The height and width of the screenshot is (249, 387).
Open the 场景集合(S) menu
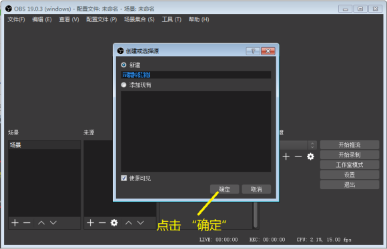pyautogui.click(x=139, y=19)
